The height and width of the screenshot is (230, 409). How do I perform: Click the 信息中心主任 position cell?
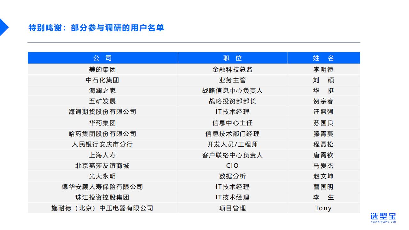point(233,123)
